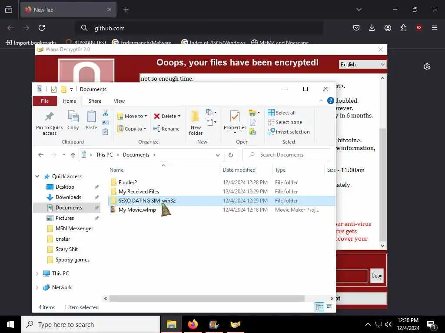Collapse the Explorer ribbon
Viewport: 445px width, 333px height.
pos(321,101)
